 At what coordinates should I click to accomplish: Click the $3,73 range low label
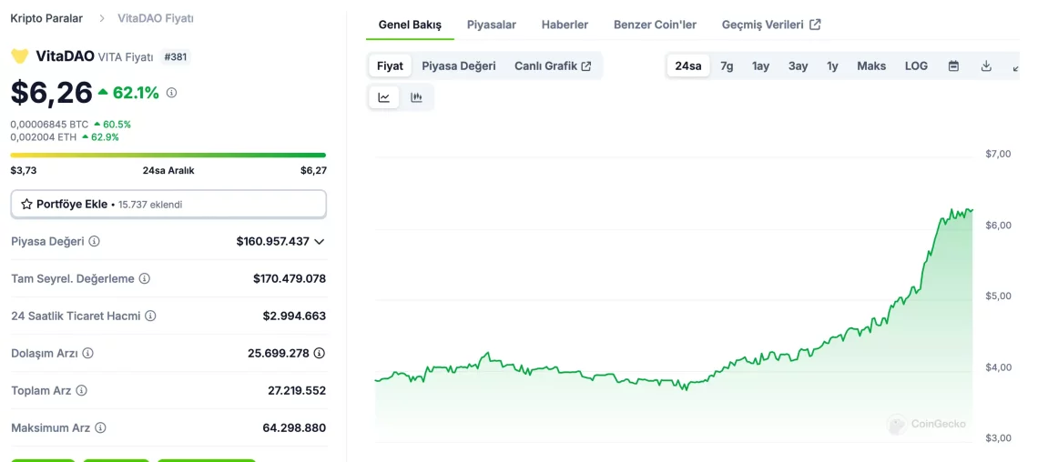click(23, 171)
